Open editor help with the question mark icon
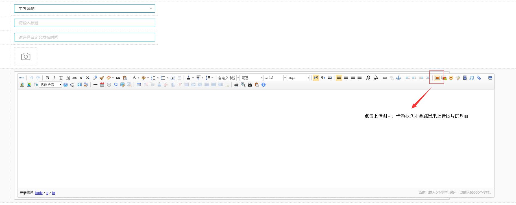516x205 pixels. 264,85
